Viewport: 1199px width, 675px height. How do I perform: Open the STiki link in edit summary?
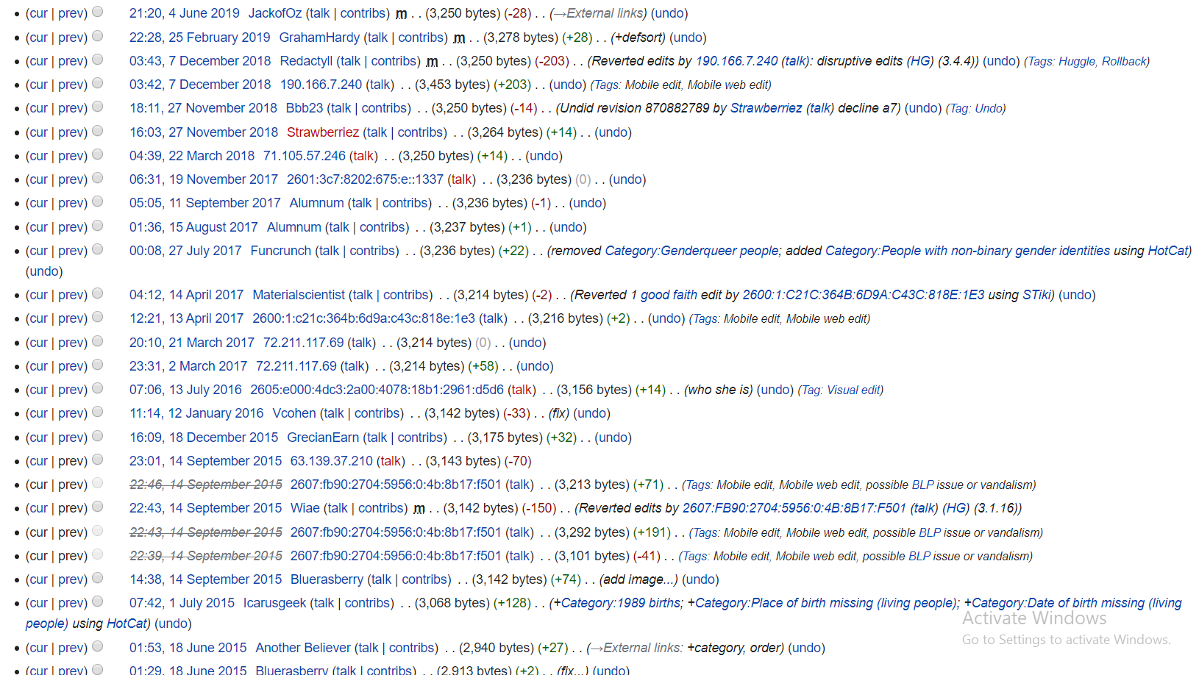click(x=1037, y=295)
